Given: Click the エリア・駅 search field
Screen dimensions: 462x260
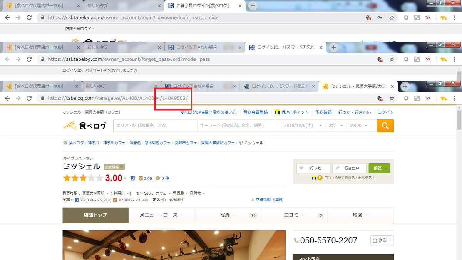Looking at the screenshot, I should pos(155,126).
